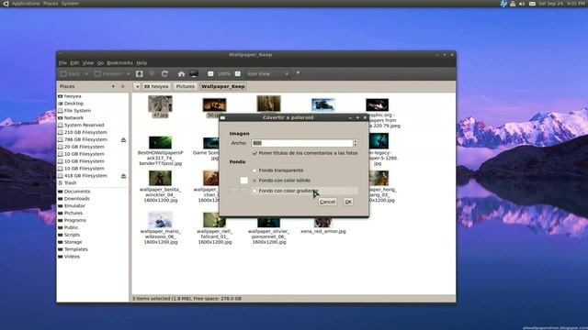The height and width of the screenshot is (330, 588).
Task: Select 'Fondo con color sólido' radio option
Action: pos(254,181)
